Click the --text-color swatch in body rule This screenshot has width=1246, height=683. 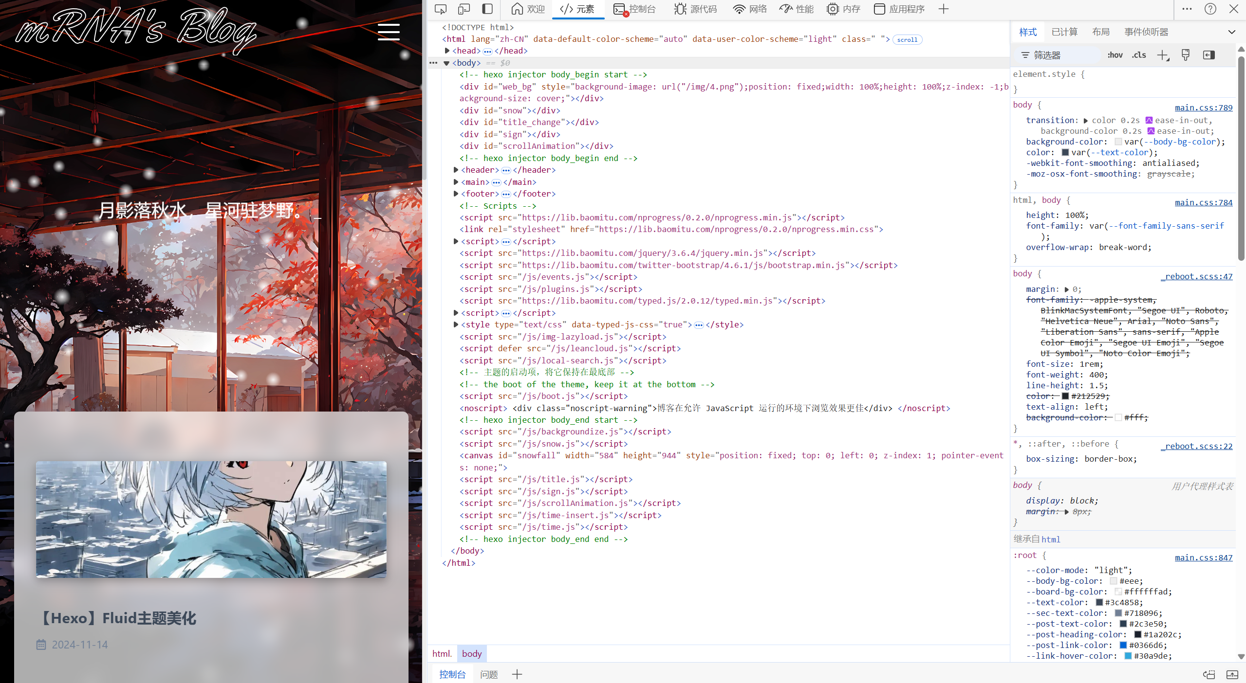[x=1065, y=152]
